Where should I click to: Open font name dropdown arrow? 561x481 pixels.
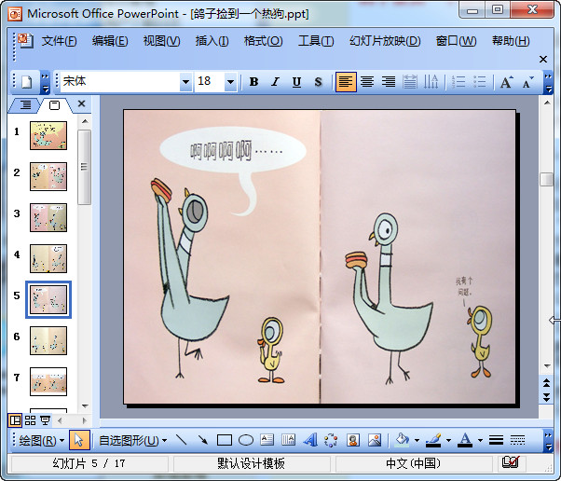tap(185, 82)
